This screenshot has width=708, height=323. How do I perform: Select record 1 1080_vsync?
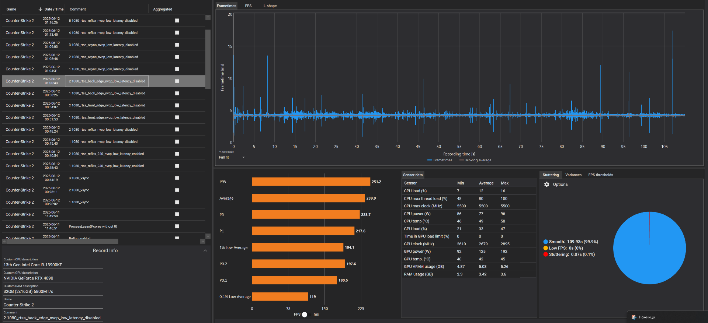click(103, 202)
